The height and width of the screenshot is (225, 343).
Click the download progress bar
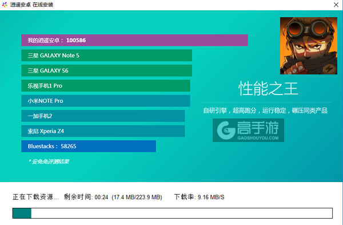click(173, 213)
